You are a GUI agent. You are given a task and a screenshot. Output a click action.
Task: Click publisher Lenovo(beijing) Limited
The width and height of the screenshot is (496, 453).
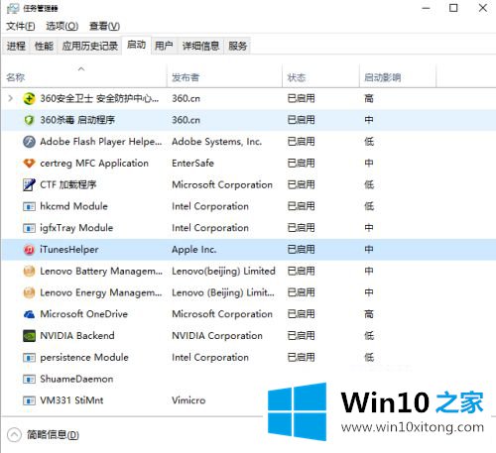(x=223, y=272)
